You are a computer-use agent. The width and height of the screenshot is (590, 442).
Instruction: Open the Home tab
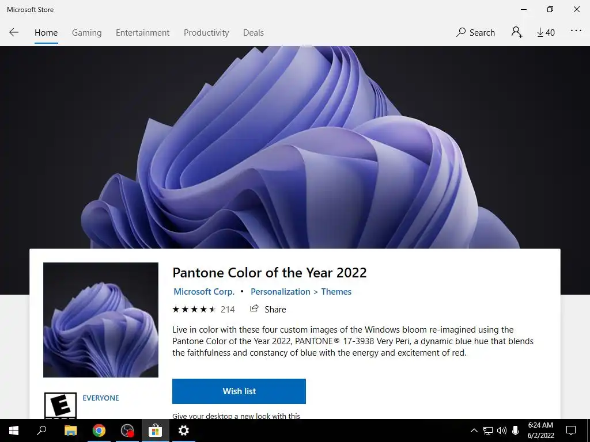pos(46,33)
